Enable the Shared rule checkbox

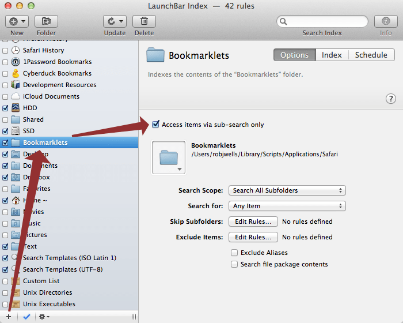[x=5, y=120]
